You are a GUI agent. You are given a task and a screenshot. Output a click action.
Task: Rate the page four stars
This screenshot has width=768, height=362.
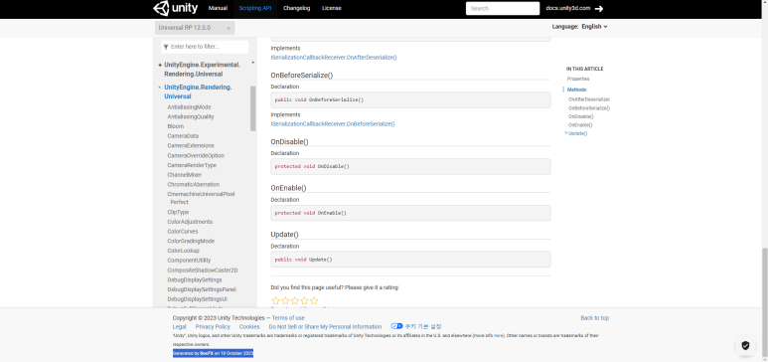click(305, 300)
